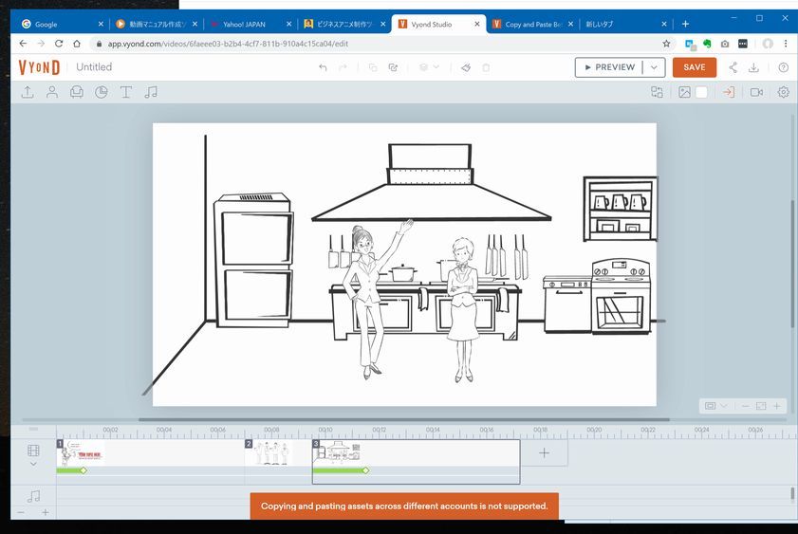Open the layer order dropdown
The width and height of the screenshot is (798, 534).
tap(429, 67)
